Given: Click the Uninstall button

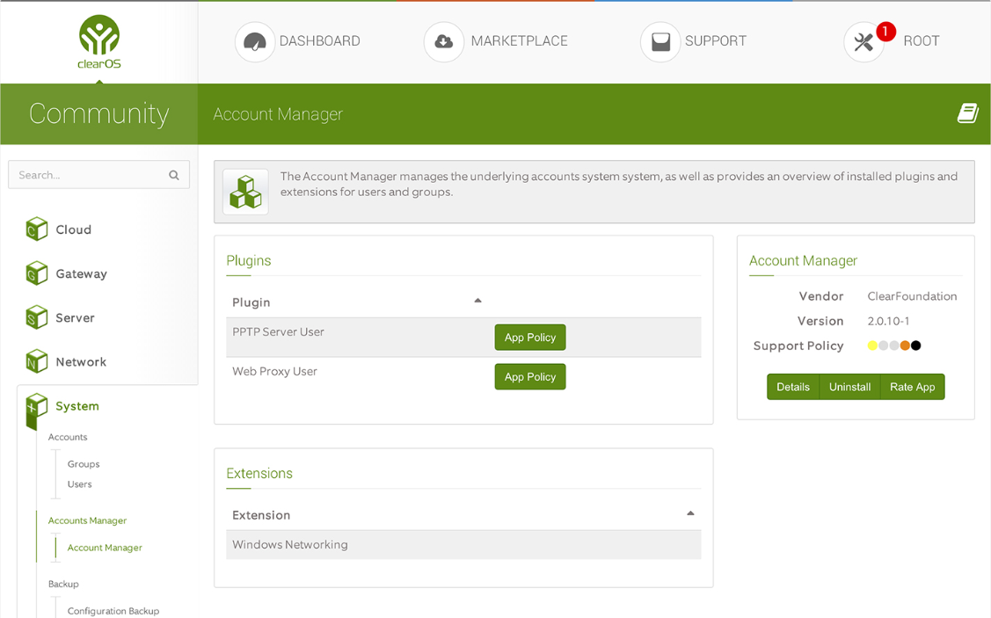Looking at the screenshot, I should pyautogui.click(x=850, y=387).
